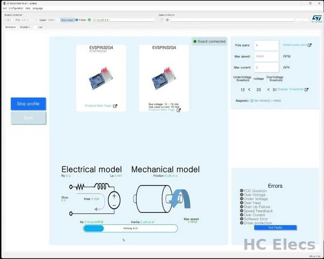324x259 pixels.
Task: Toggle the Polling radio option
Action: (77, 20)
